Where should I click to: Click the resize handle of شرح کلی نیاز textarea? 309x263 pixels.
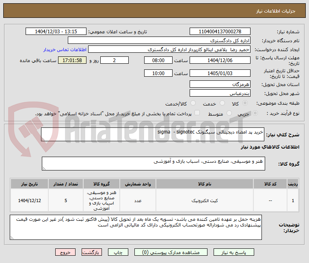tap(43, 139)
